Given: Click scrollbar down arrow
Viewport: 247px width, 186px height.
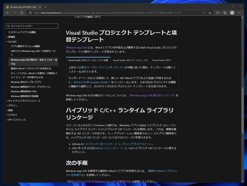Looking at the screenshot, I should [242, 181].
